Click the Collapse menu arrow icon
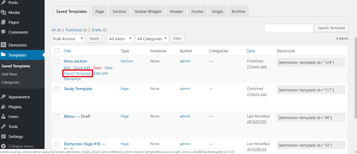 point(3,146)
